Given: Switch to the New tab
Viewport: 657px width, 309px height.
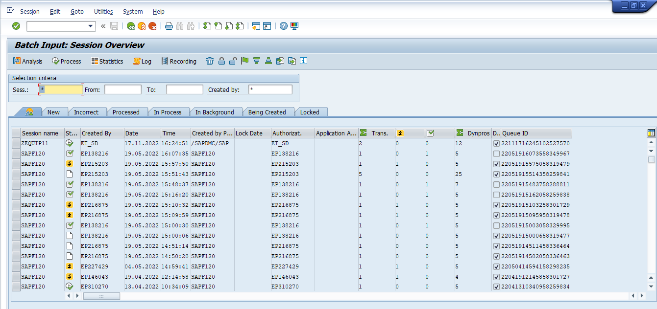Looking at the screenshot, I should (53, 112).
